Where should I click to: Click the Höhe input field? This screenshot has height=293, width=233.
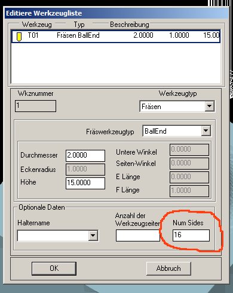pos(85,183)
